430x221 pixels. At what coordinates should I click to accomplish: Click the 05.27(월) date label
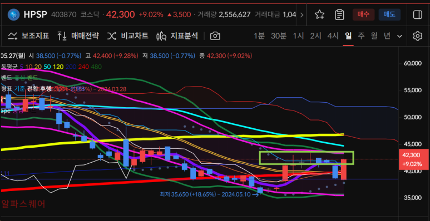point(13,56)
